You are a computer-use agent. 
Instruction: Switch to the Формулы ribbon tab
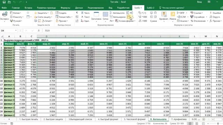(x=66, y=8)
